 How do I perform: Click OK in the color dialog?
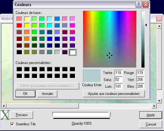tap(26, 94)
